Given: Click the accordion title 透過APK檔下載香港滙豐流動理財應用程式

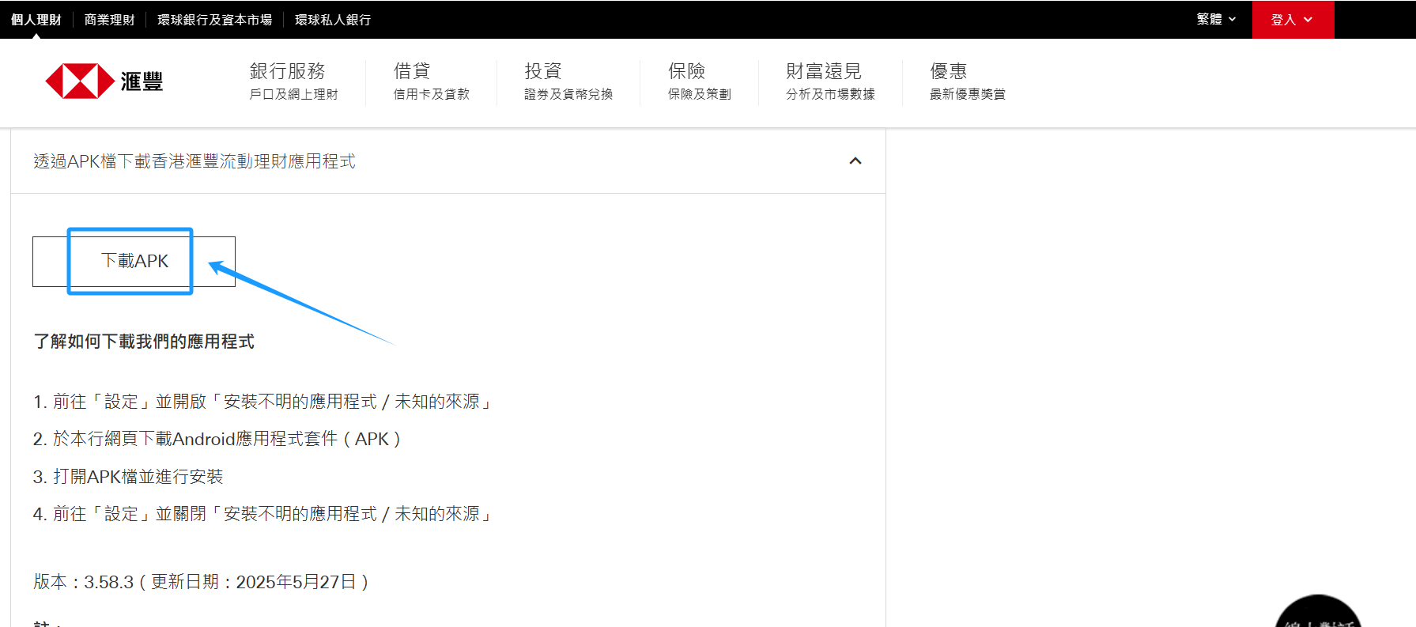Looking at the screenshot, I should click(x=194, y=161).
